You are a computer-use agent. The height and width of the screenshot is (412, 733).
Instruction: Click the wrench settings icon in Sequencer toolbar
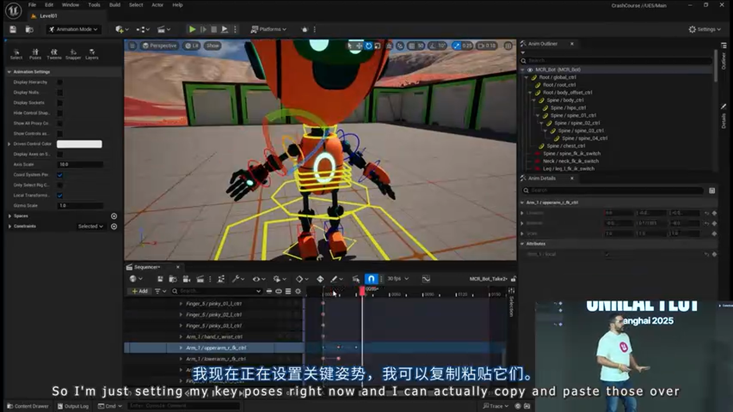(236, 279)
